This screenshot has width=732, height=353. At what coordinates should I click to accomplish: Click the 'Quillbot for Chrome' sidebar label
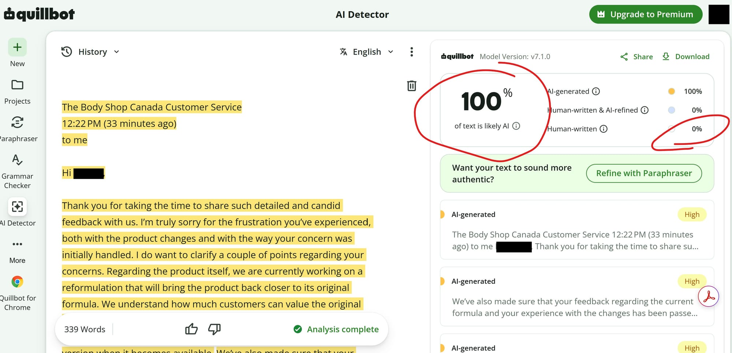click(18, 303)
